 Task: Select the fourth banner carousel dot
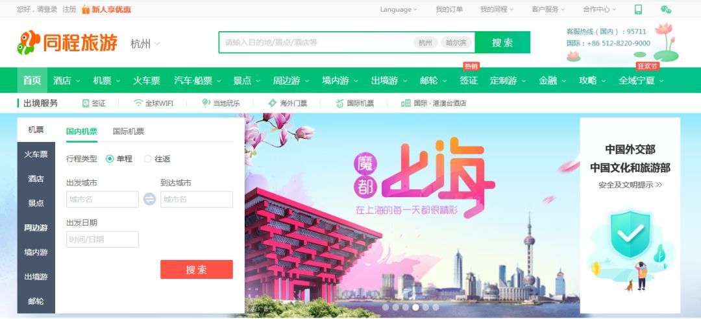(416, 307)
